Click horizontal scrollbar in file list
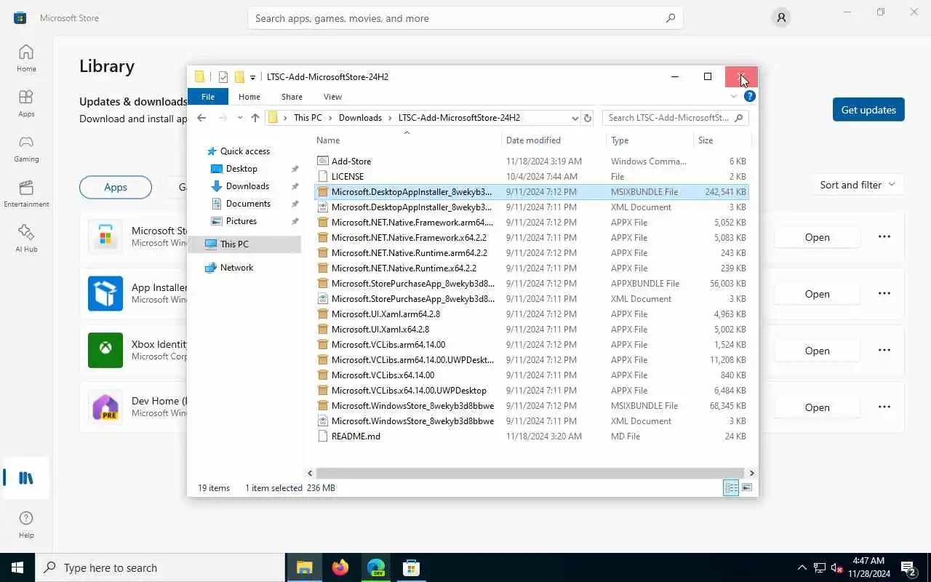The image size is (931, 582). point(530,473)
